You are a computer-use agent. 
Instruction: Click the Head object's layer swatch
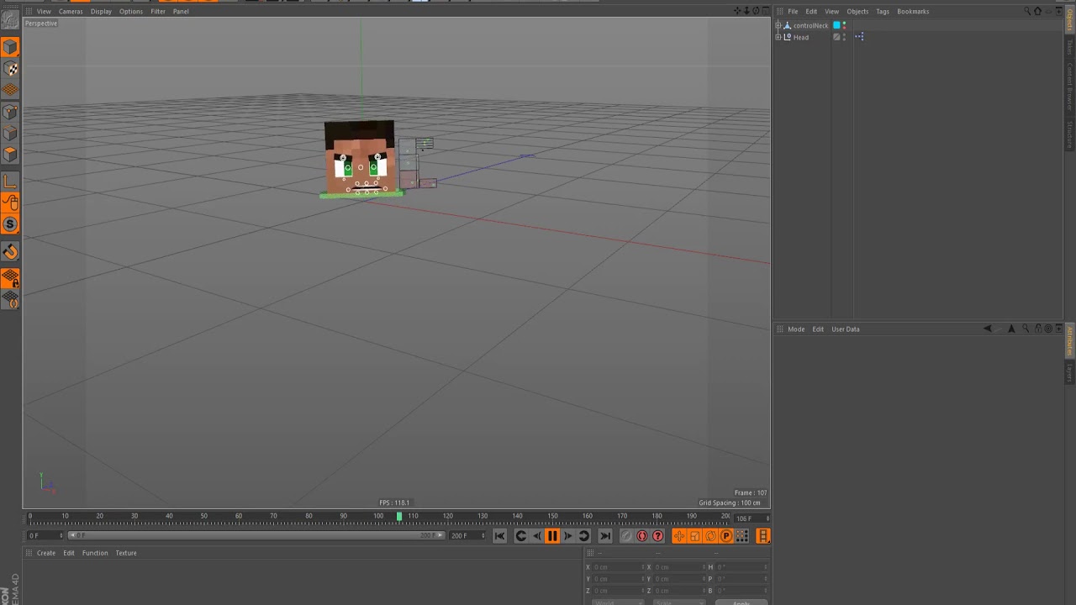pyautogui.click(x=836, y=37)
